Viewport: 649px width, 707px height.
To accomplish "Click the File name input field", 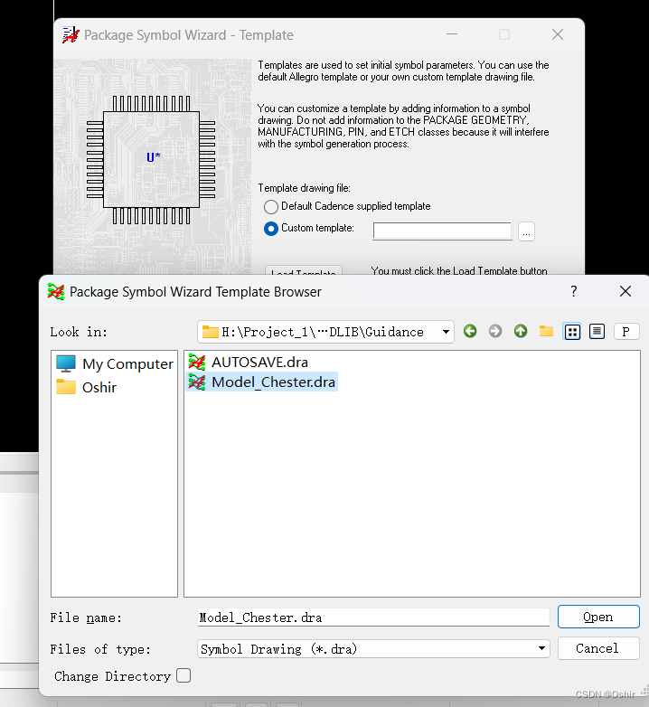I will [372, 617].
